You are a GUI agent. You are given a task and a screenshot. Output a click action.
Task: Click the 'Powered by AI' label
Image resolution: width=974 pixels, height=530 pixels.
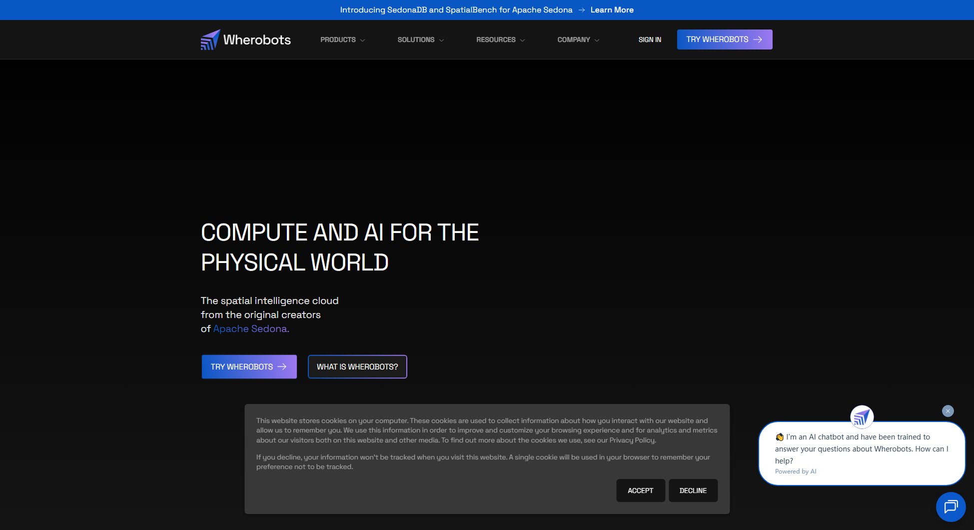796,471
